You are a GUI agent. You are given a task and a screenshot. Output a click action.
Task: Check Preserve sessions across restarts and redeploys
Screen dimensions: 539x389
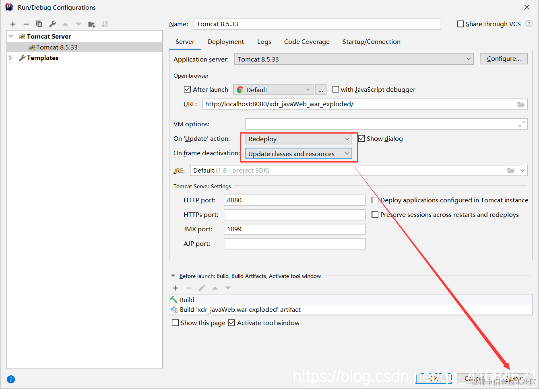(x=375, y=214)
